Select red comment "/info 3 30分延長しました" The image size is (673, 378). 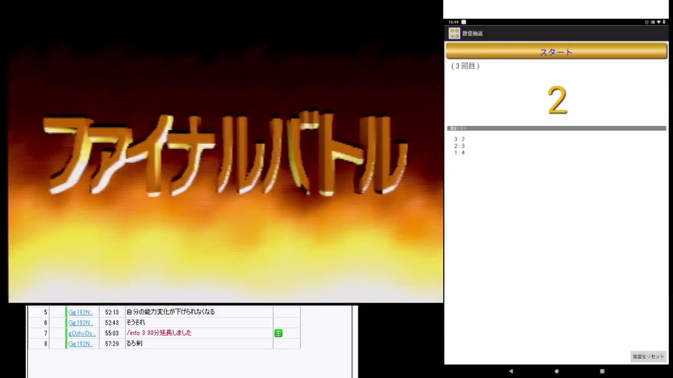(x=159, y=333)
